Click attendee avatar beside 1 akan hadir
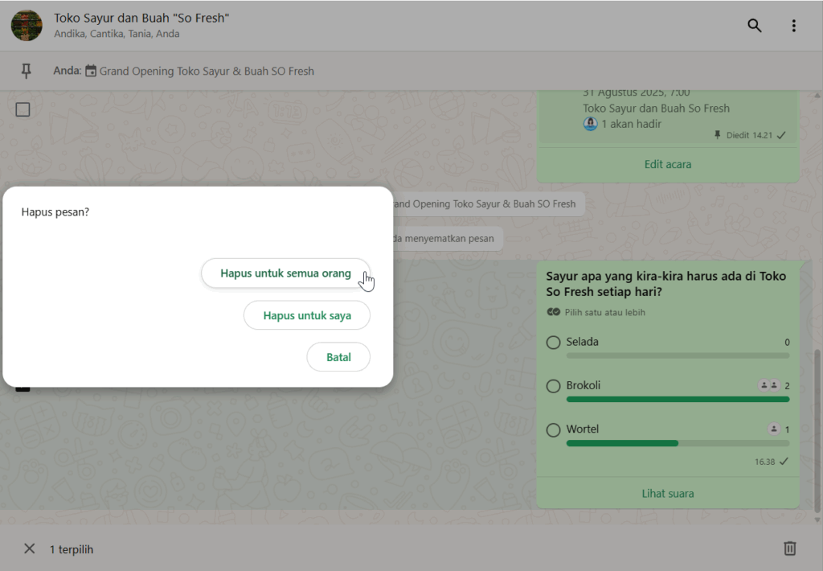 [x=591, y=124]
